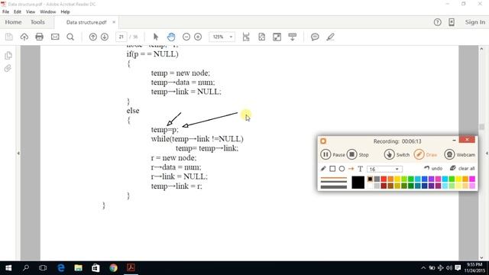This screenshot has width=489, height=275.
Task: Open the Edit menu
Action: pyautogui.click(x=18, y=12)
